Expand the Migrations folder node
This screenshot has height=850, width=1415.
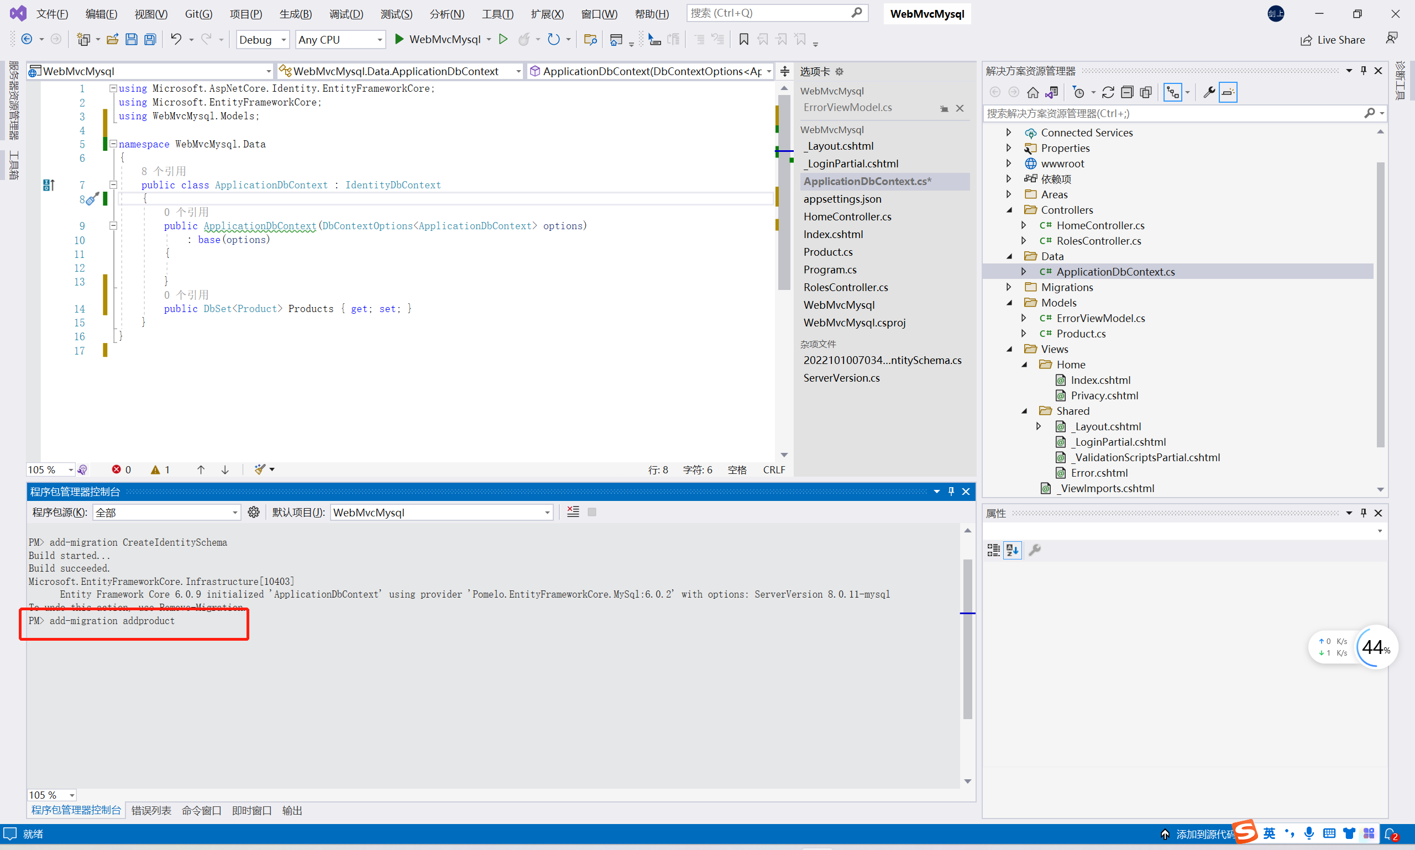(1009, 287)
